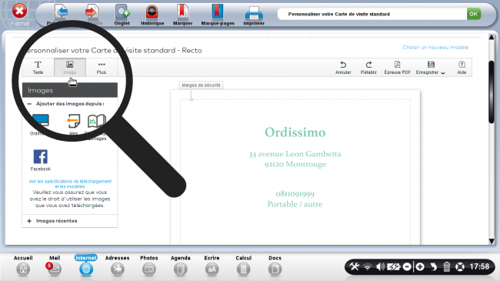
Task: Open the Épreuve PDF proof
Action: (398, 68)
